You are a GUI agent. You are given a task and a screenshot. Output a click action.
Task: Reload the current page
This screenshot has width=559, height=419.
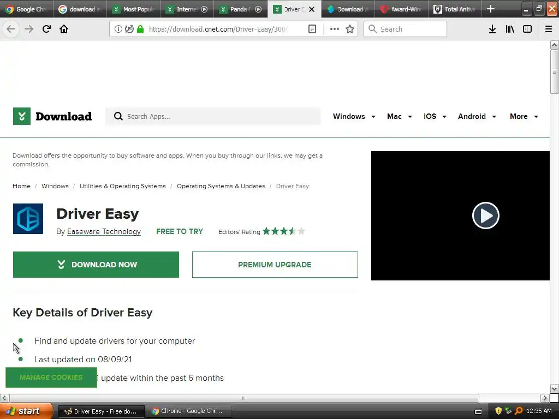[x=46, y=29]
